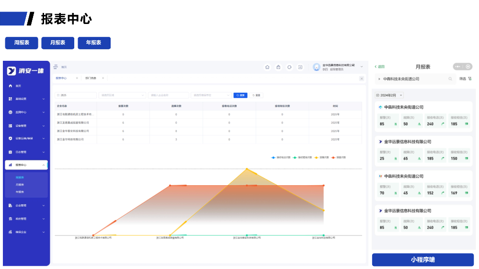479x269 pixels.
Task: Select 月报表 in sidebar submenu
Action: click(x=20, y=185)
